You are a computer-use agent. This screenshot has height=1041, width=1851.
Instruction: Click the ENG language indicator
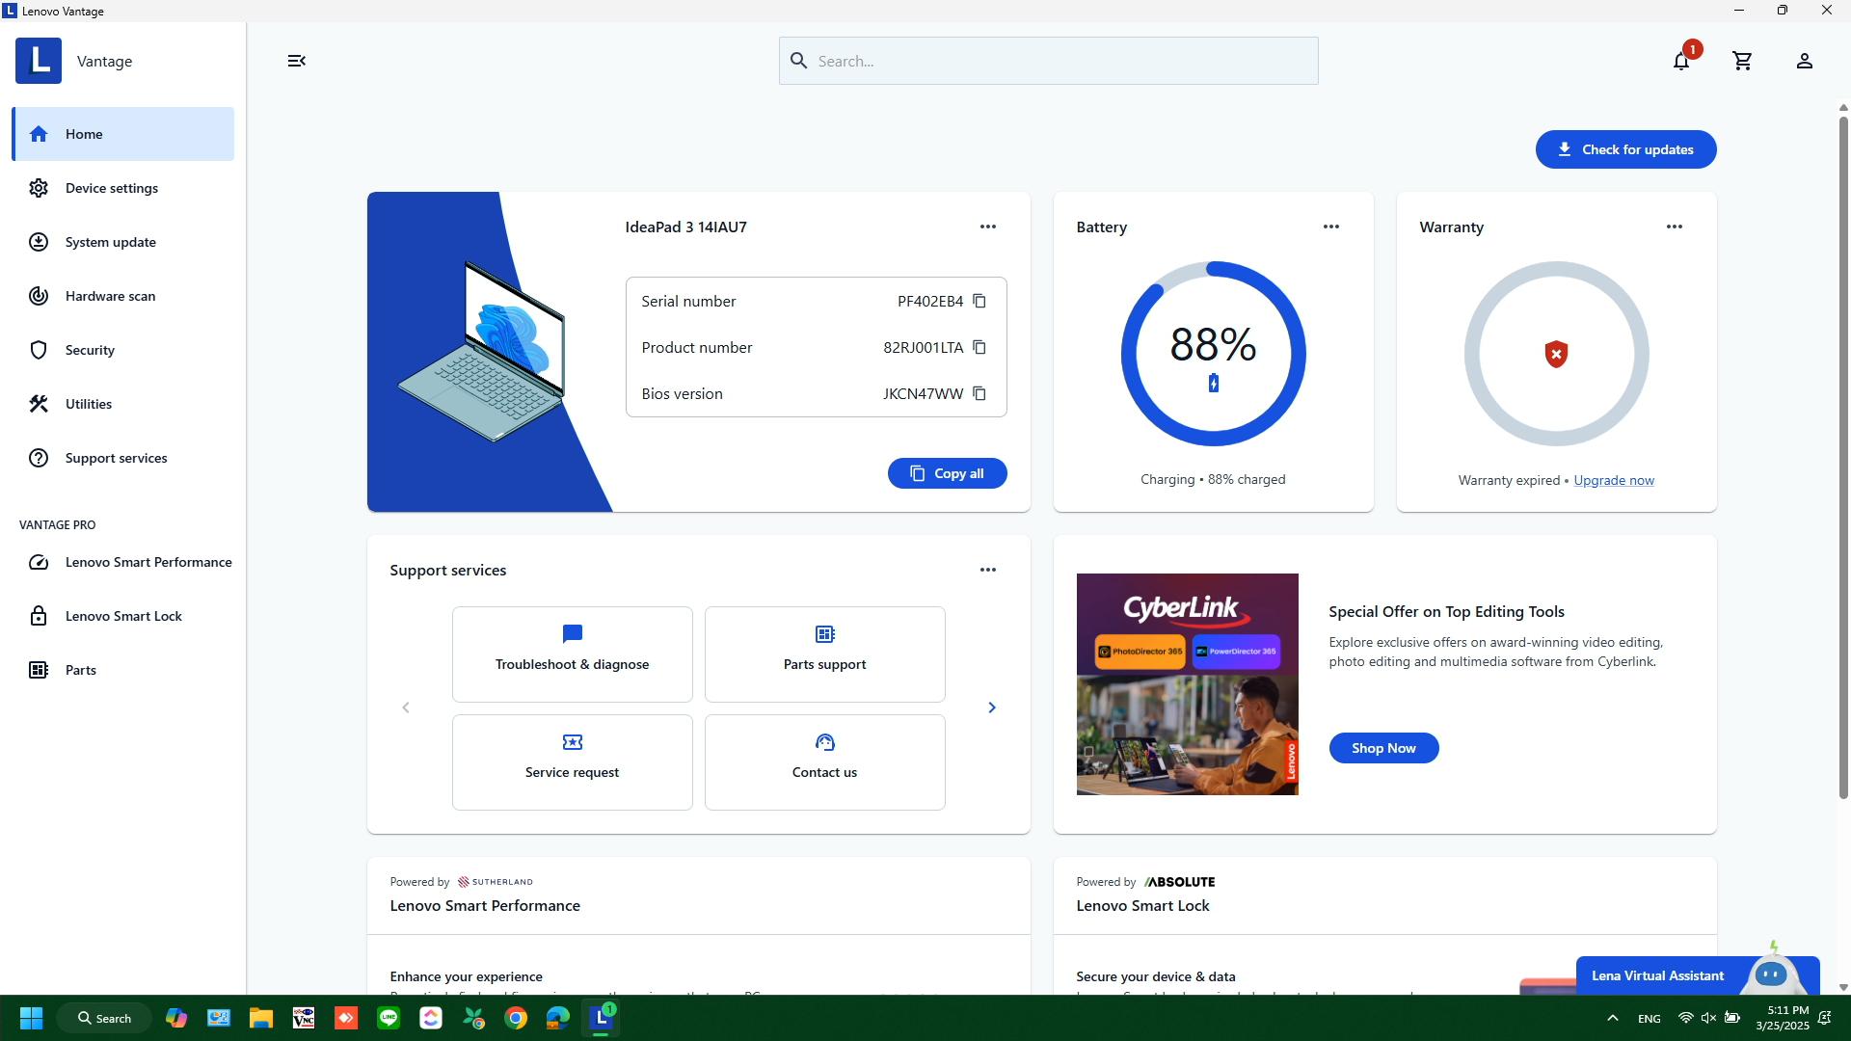pos(1649,1019)
